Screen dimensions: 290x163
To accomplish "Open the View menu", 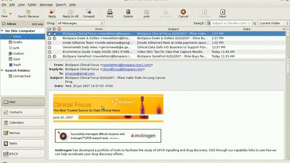I will (21, 5).
